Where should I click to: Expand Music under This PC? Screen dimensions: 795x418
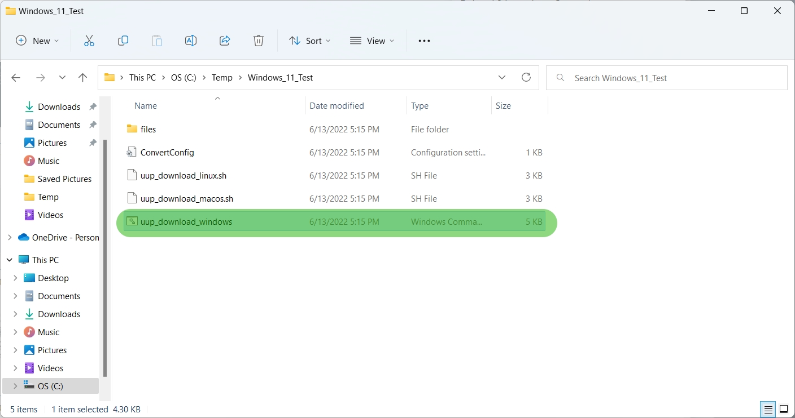(x=15, y=332)
